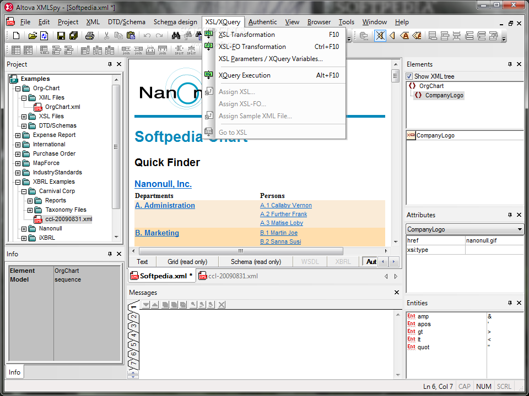The image size is (529, 396).
Task: Select ccl-20090831.xml in Project tree
Action: tap(68, 219)
